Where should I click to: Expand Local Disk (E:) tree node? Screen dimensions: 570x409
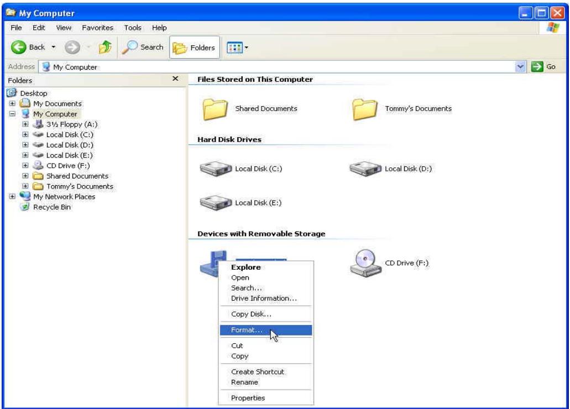click(25, 155)
